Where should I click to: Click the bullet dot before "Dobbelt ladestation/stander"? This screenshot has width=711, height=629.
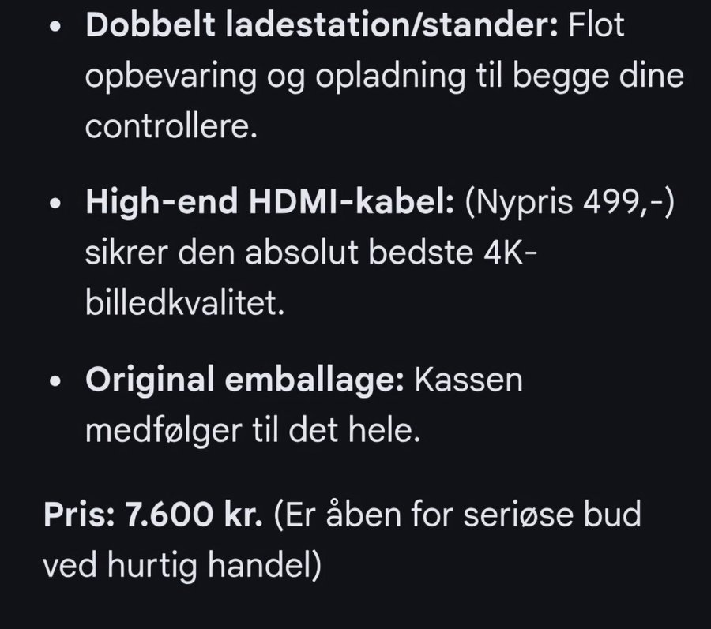[54, 29]
